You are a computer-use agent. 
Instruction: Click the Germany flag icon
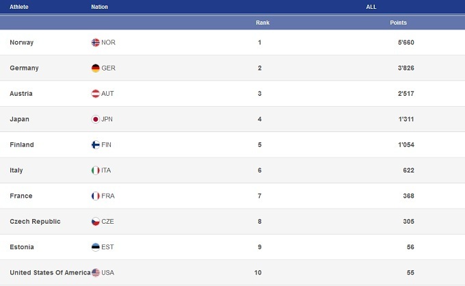(95, 68)
